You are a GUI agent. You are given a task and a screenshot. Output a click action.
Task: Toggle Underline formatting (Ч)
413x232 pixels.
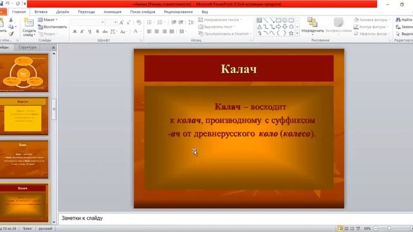click(90, 32)
